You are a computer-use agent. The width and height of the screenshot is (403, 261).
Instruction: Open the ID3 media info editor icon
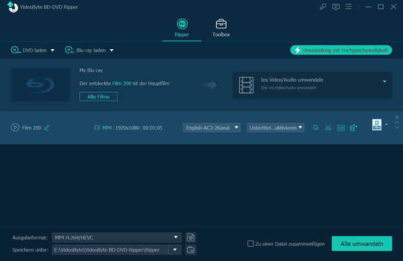(341, 128)
